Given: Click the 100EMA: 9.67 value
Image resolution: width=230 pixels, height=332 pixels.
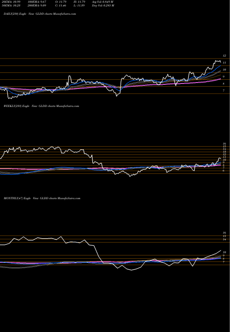Looking at the screenshot, I should 36,2.
